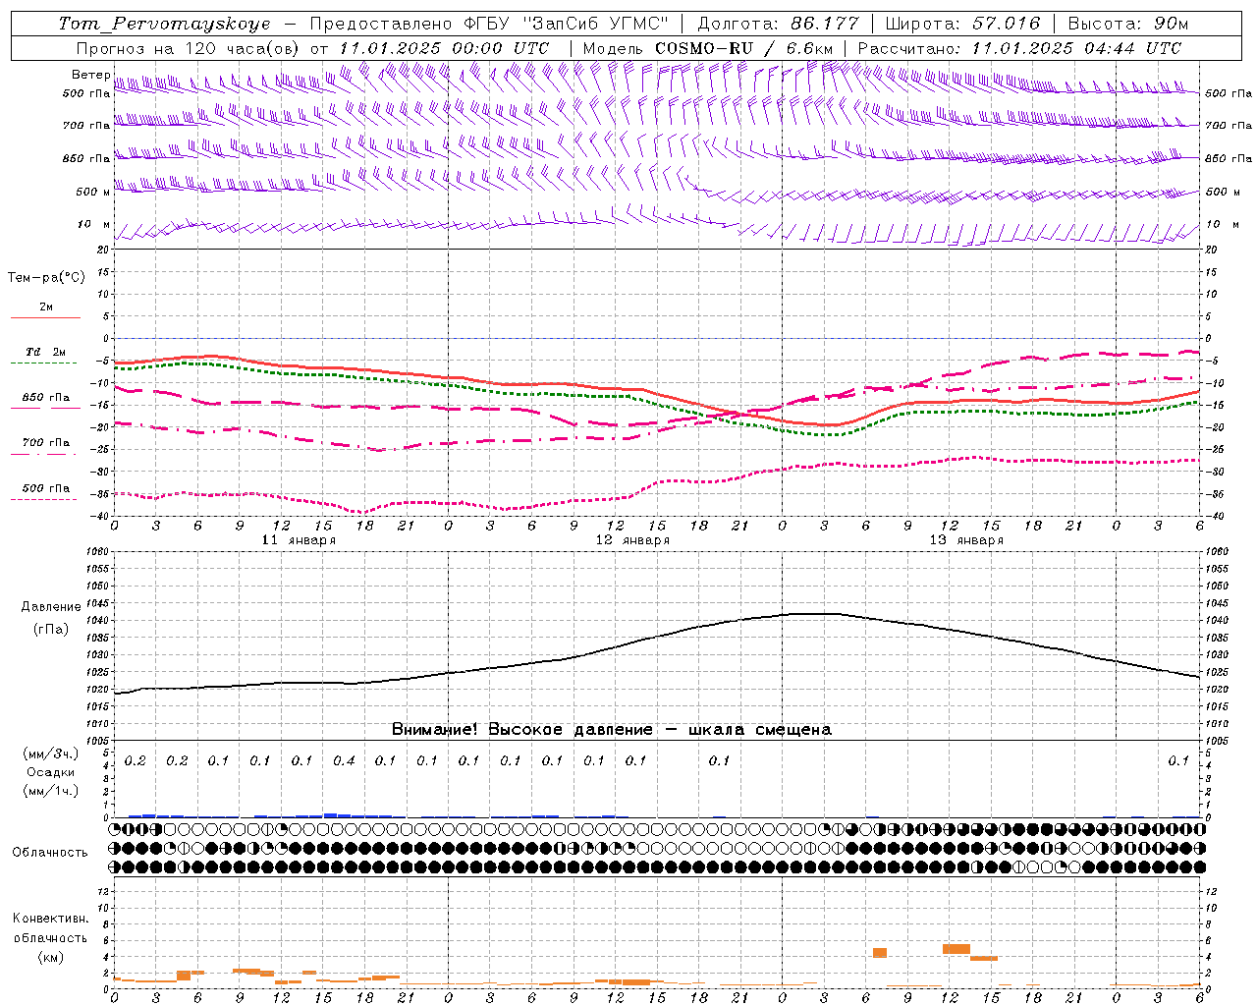Click the solid red 2м legend line

[45, 318]
